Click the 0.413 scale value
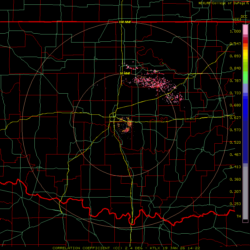Screen dimensions: 250x250 click(235, 167)
